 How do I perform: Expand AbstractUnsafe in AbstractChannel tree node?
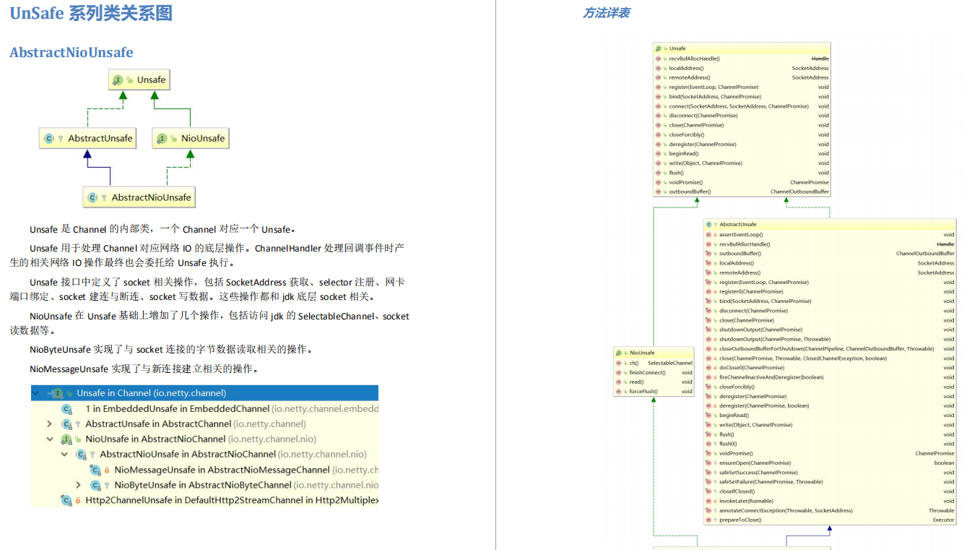pos(49,424)
